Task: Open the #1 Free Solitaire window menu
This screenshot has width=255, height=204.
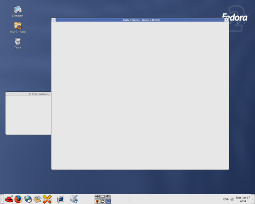Action: click(8, 93)
